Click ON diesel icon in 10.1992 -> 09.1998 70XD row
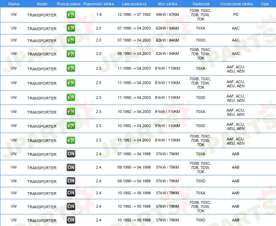 click(71, 220)
